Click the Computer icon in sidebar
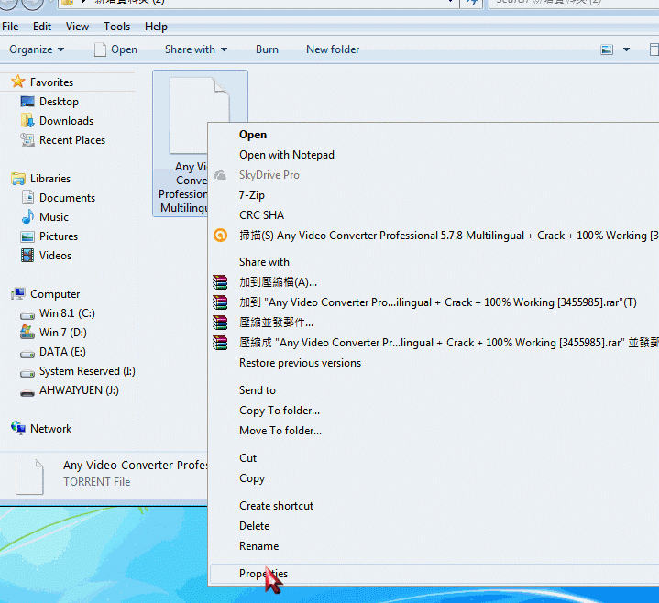This screenshot has width=659, height=603. click(18, 294)
